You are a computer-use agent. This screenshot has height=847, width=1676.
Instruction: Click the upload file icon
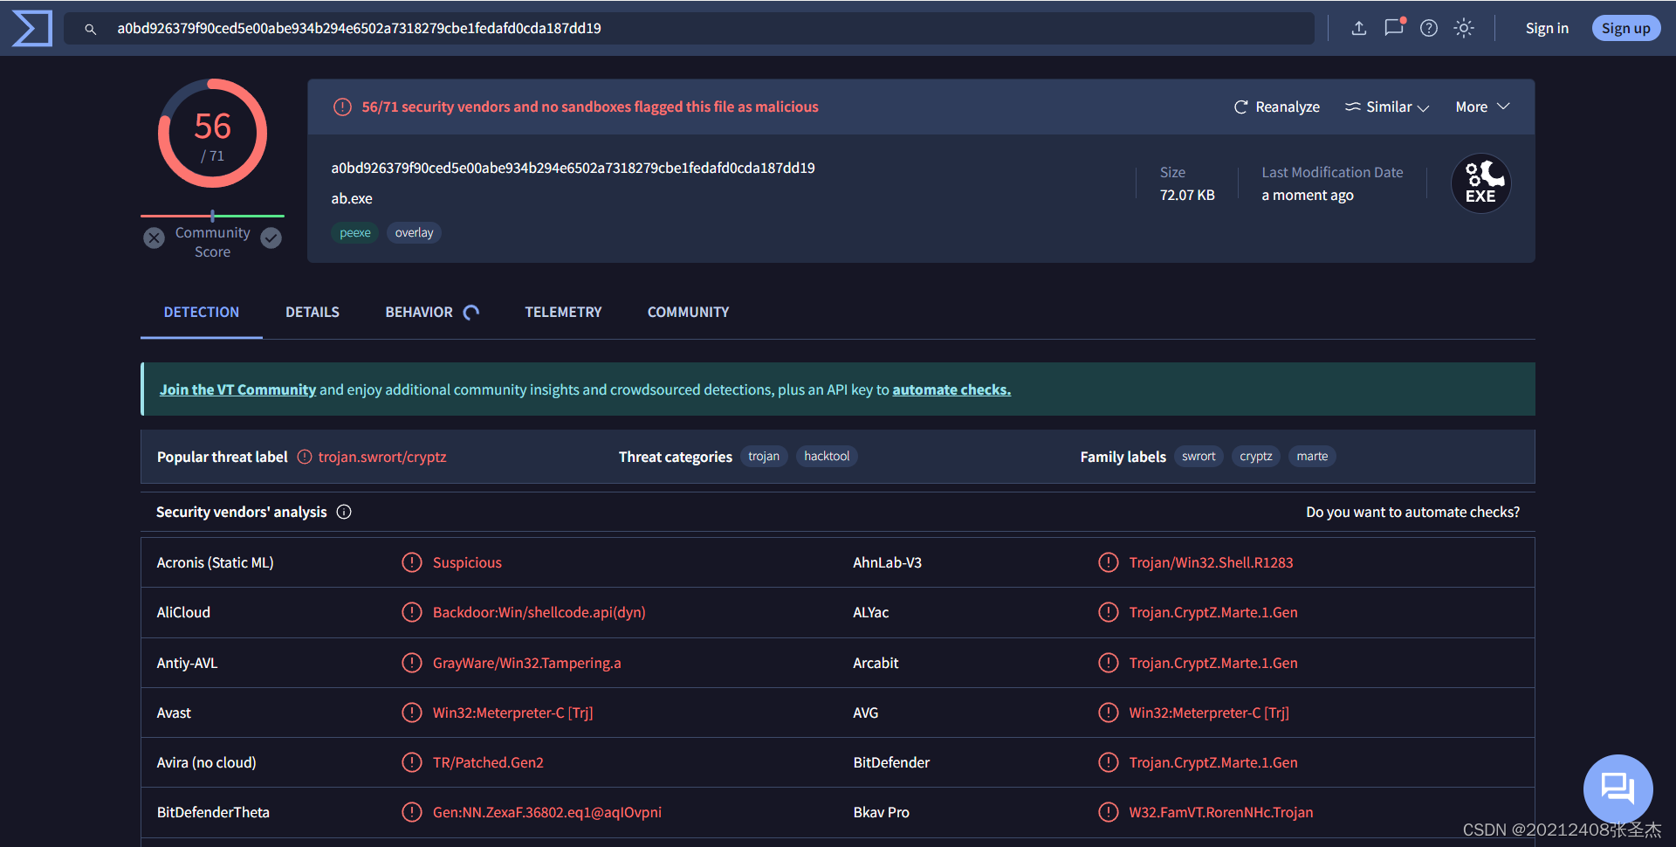pos(1359,28)
